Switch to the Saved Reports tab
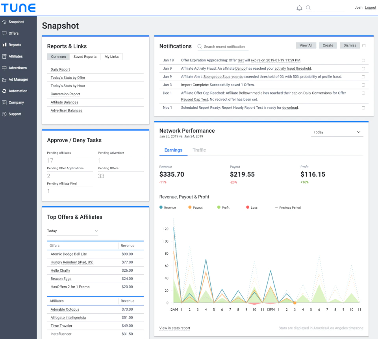The height and width of the screenshot is (339, 378). click(85, 57)
